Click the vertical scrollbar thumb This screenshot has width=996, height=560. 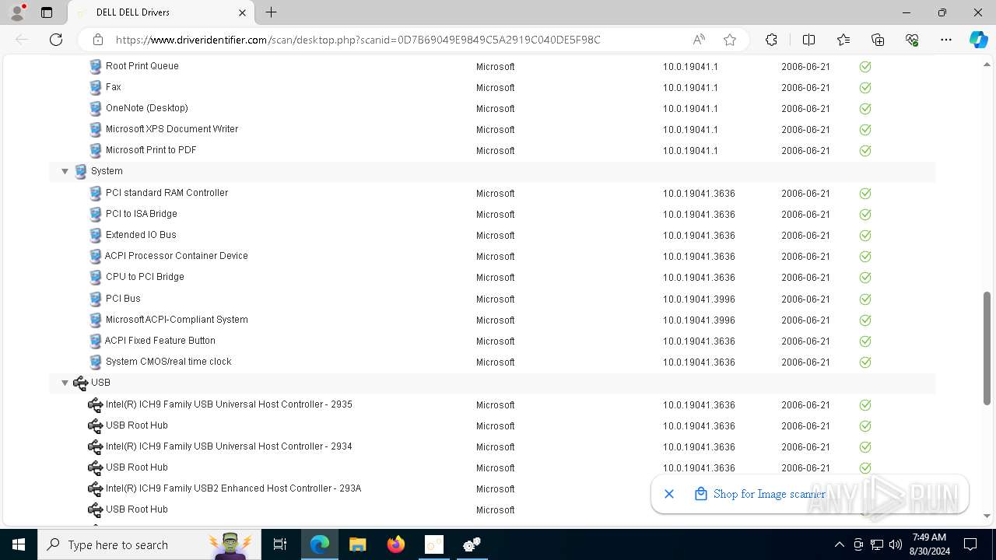987,348
